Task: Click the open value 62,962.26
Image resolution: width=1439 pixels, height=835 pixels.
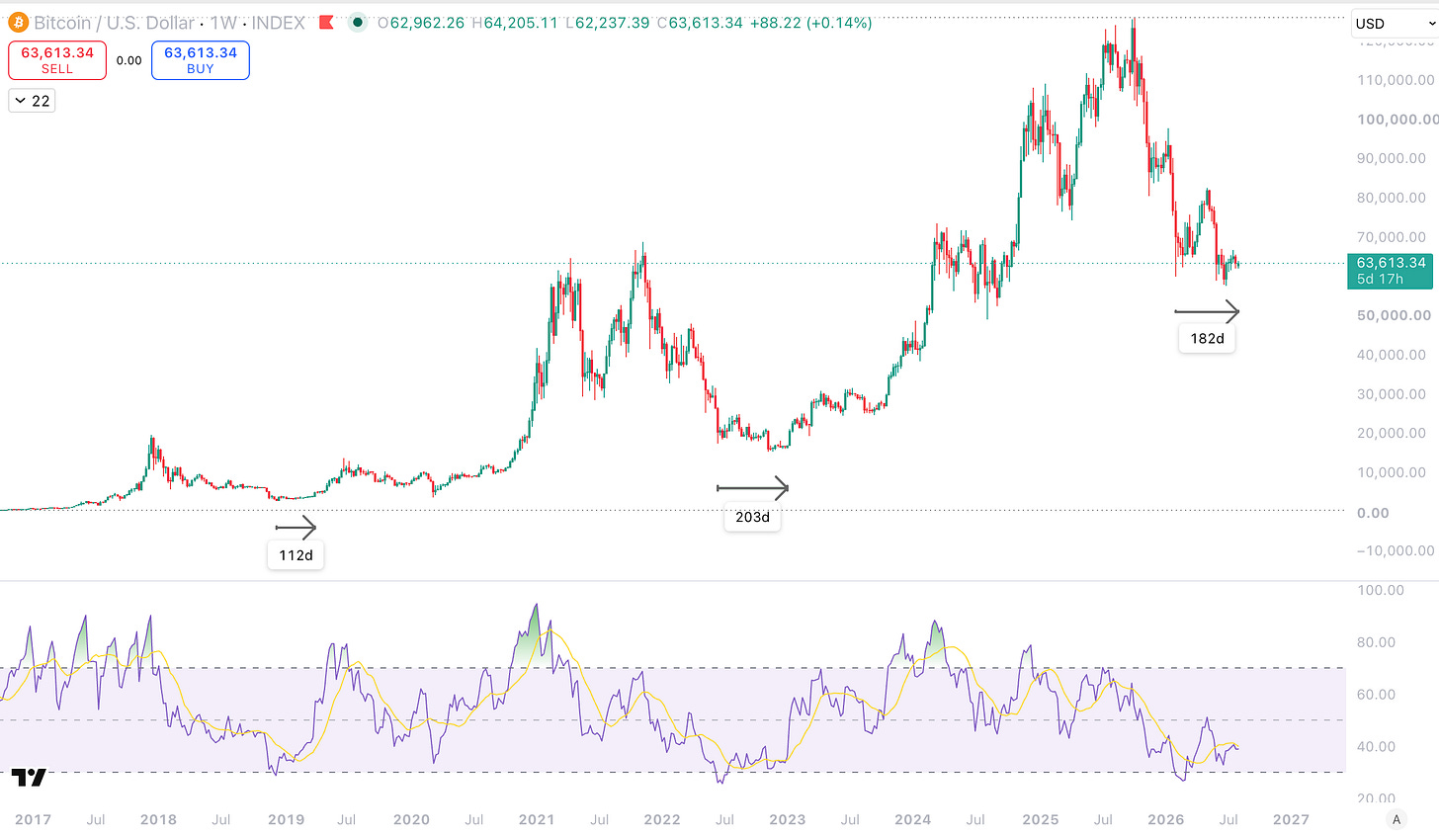Action: pyautogui.click(x=427, y=23)
